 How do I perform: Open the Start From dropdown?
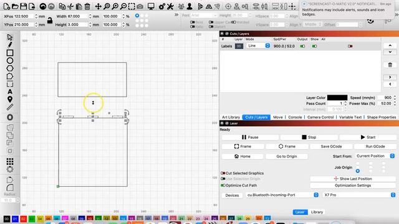(375, 156)
